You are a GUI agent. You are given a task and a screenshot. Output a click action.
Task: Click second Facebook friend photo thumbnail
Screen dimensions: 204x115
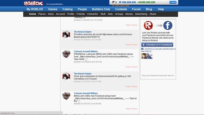(x=149, y=56)
